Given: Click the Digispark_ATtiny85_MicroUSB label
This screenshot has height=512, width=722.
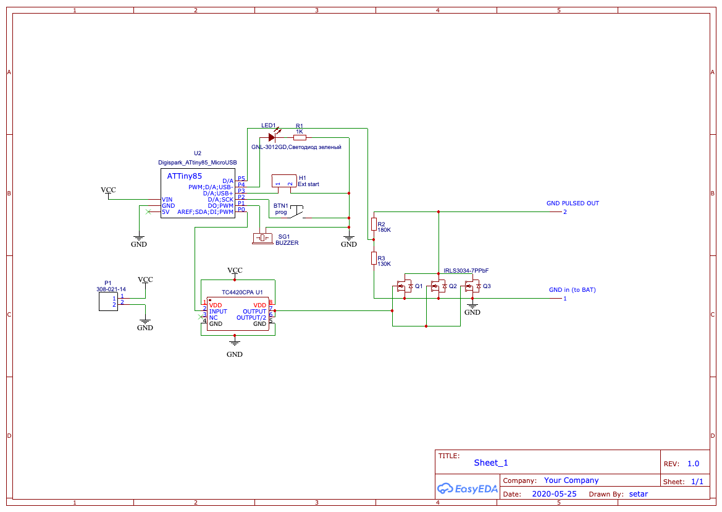Looking at the screenshot, I should [198, 163].
